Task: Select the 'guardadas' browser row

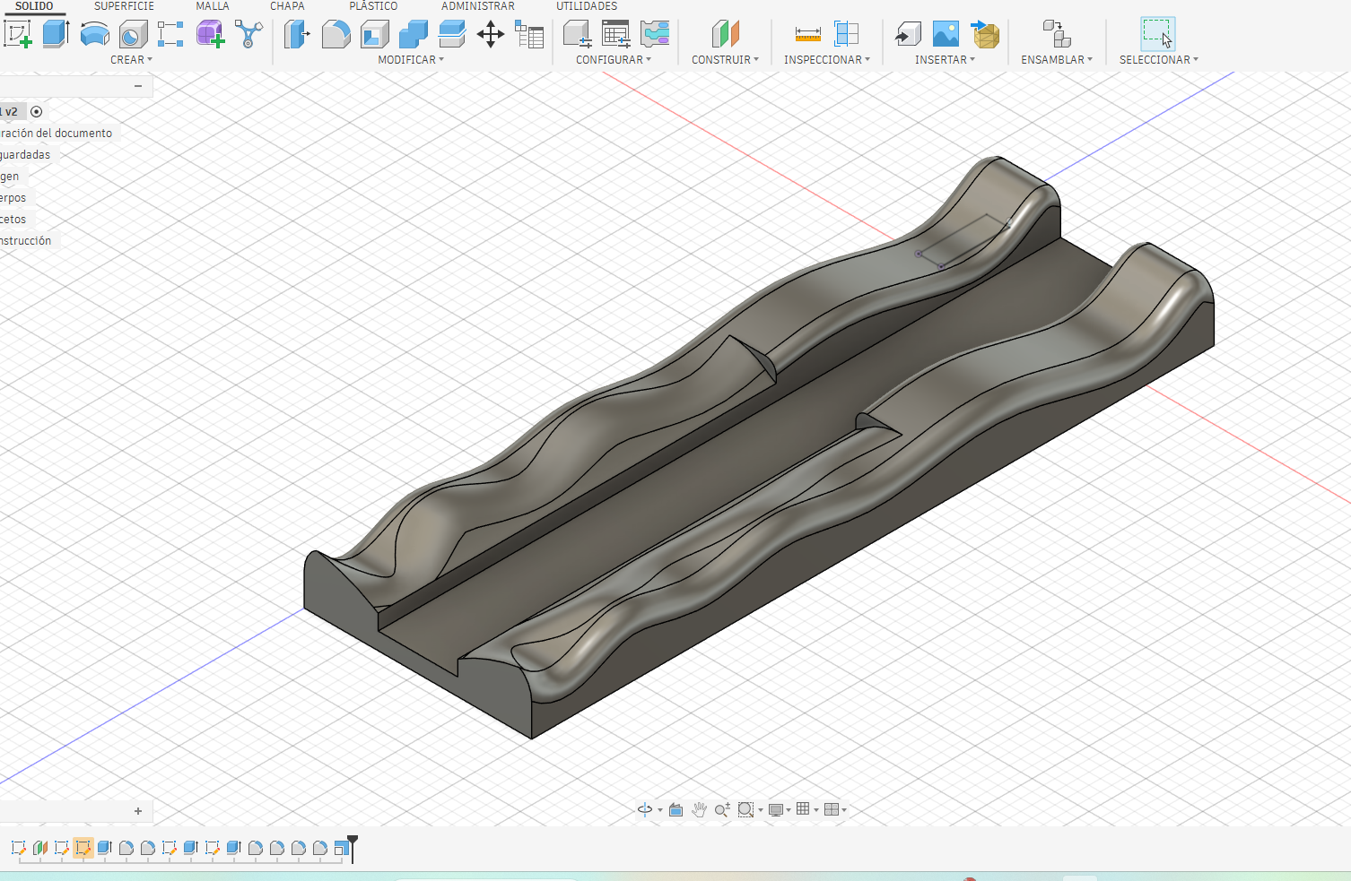Action: tap(26, 155)
